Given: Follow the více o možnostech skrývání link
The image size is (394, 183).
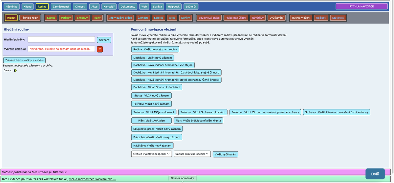Looking at the screenshot, I should click(92, 179).
